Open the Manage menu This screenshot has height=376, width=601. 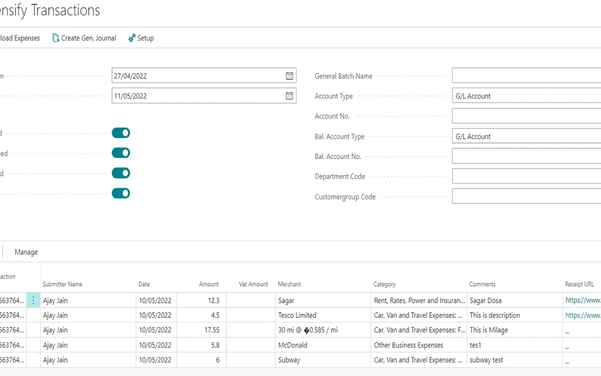click(26, 252)
